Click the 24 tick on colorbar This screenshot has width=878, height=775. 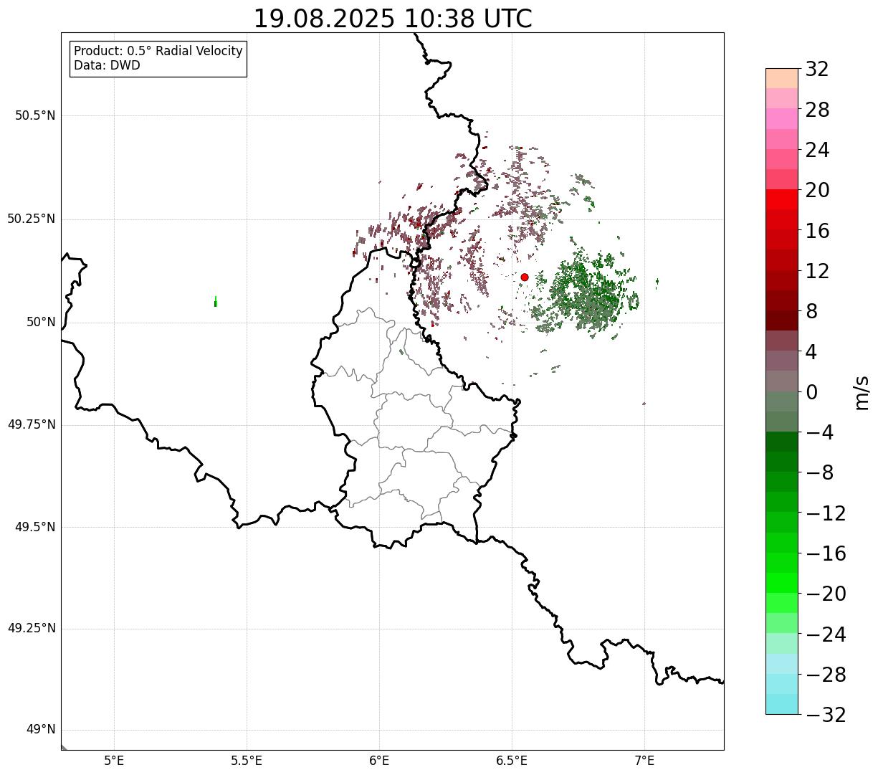pyautogui.click(x=818, y=151)
